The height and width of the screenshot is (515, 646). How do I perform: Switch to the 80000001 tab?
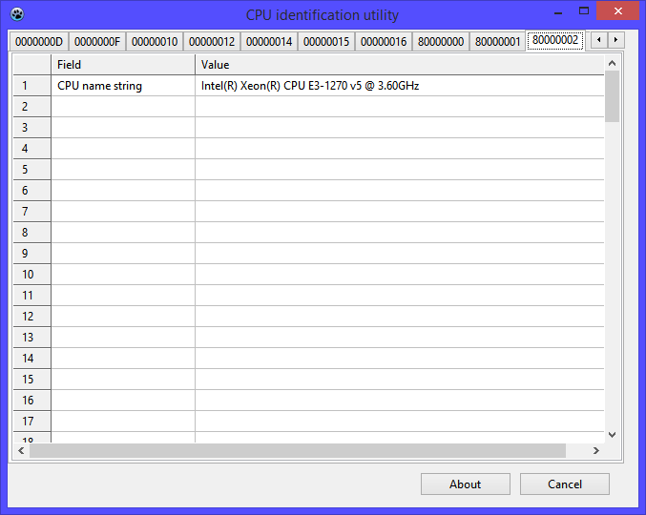tap(498, 42)
